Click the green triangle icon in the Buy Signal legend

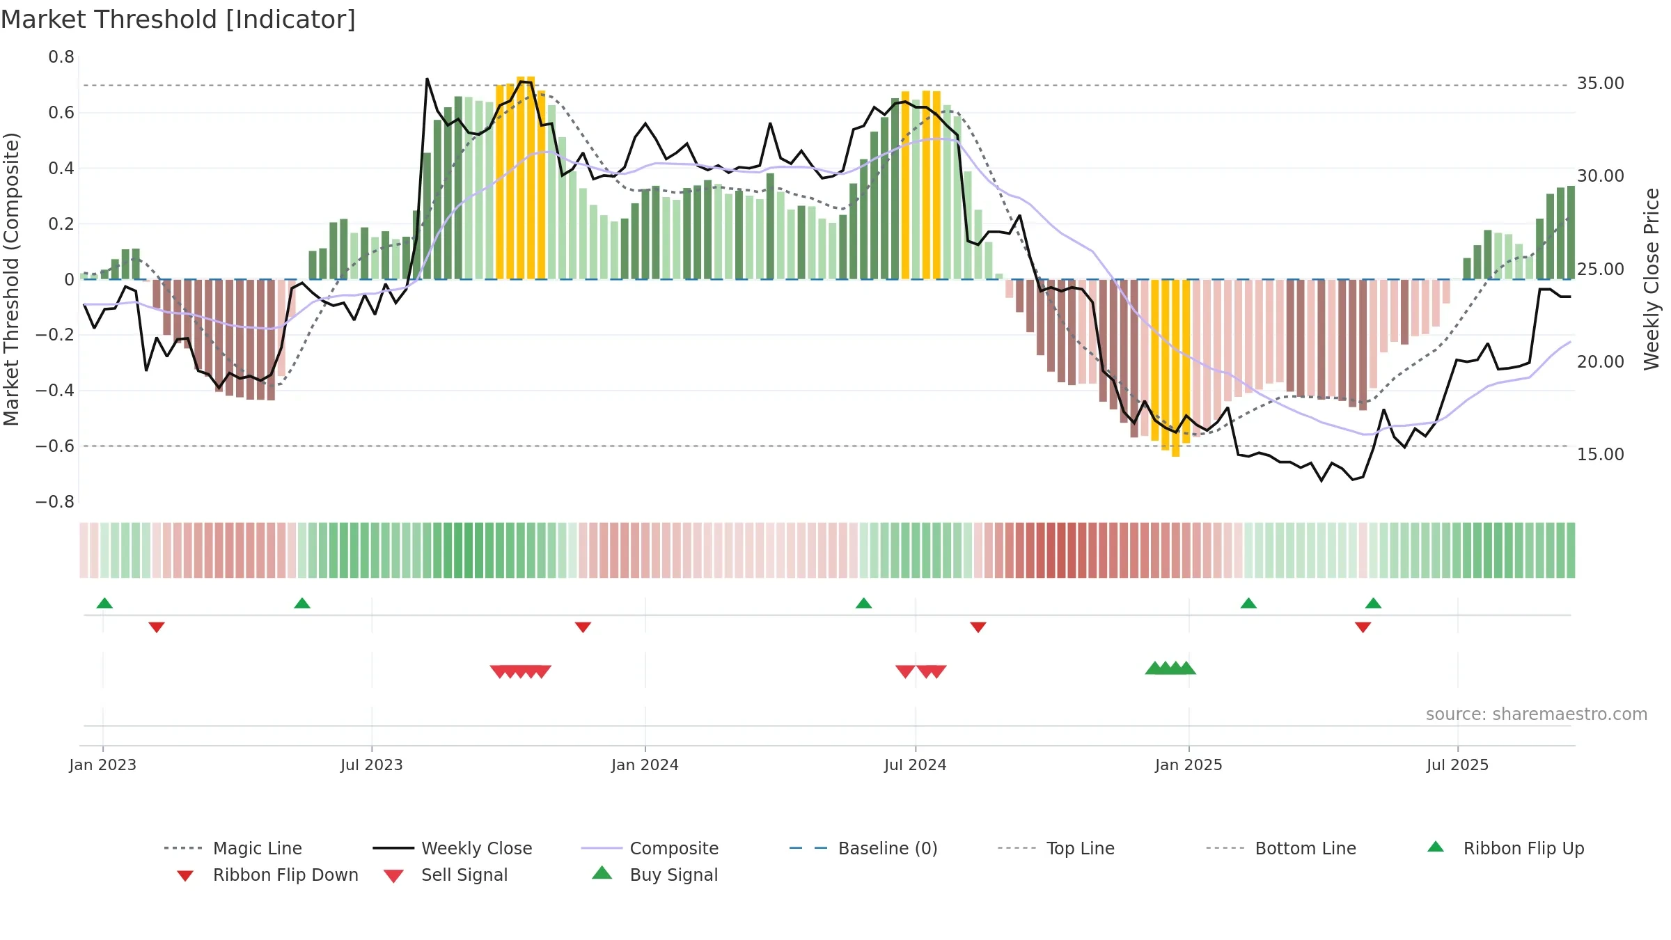[602, 872]
